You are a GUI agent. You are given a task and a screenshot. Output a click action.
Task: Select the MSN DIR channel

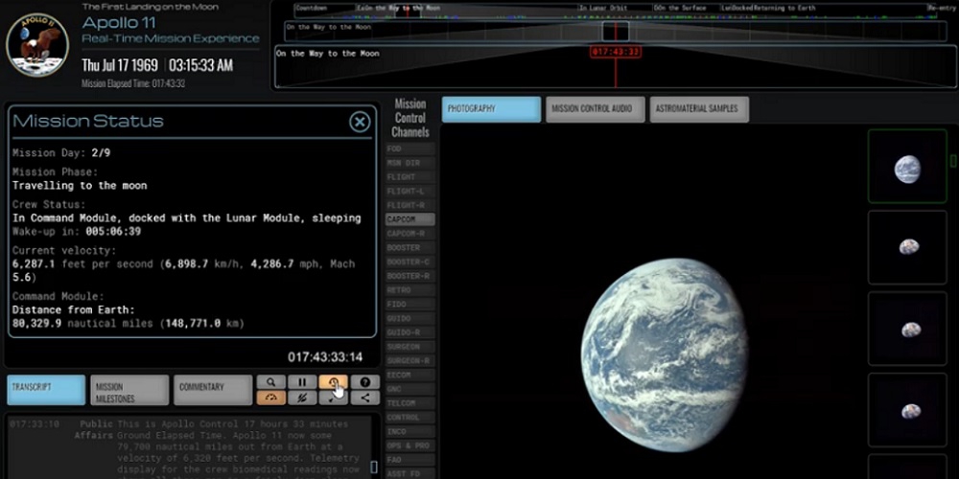click(x=410, y=163)
